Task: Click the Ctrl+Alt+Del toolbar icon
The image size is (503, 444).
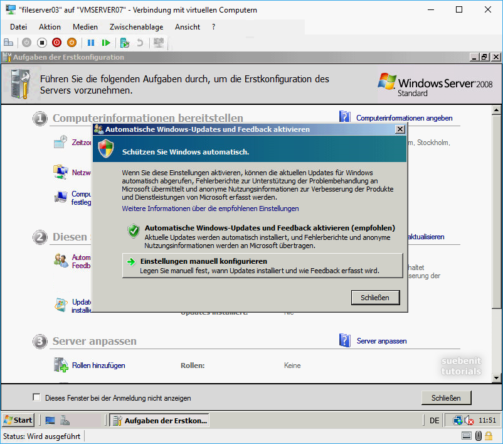Action: [x=9, y=43]
